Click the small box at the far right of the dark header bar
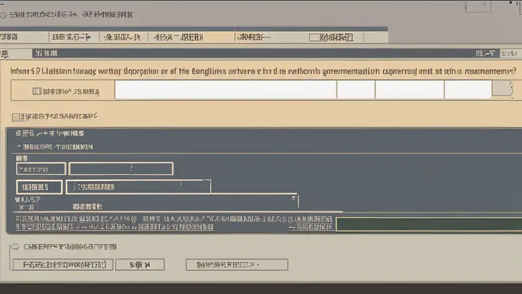The image size is (522, 294). click(x=510, y=53)
